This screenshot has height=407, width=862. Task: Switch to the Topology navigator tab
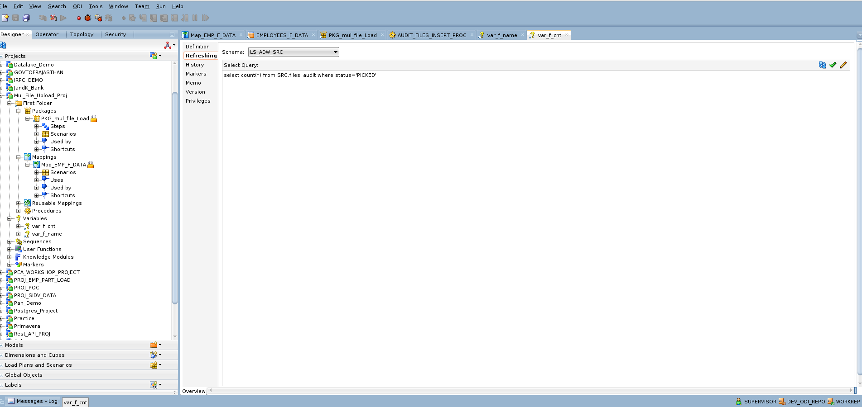tap(82, 34)
